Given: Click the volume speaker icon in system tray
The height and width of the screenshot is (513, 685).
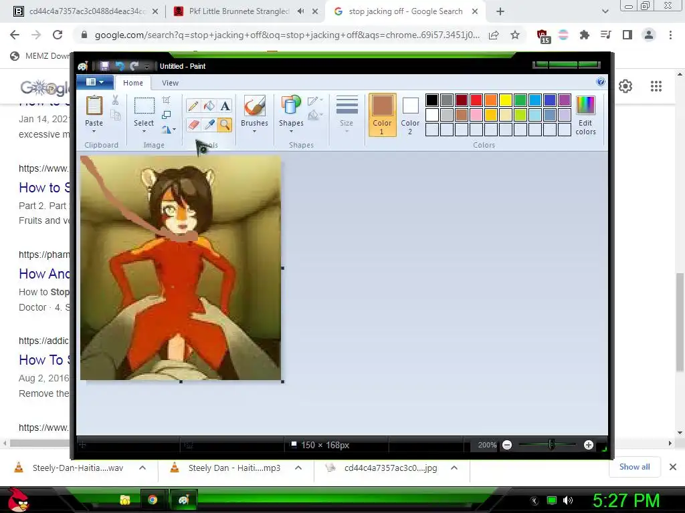Looking at the screenshot, I should 568,500.
